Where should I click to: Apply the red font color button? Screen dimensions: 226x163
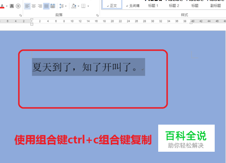[2, 6]
